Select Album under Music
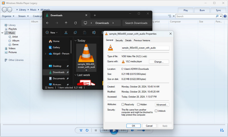This screenshot has height=137, width=228. pyautogui.click(x=16, y=41)
